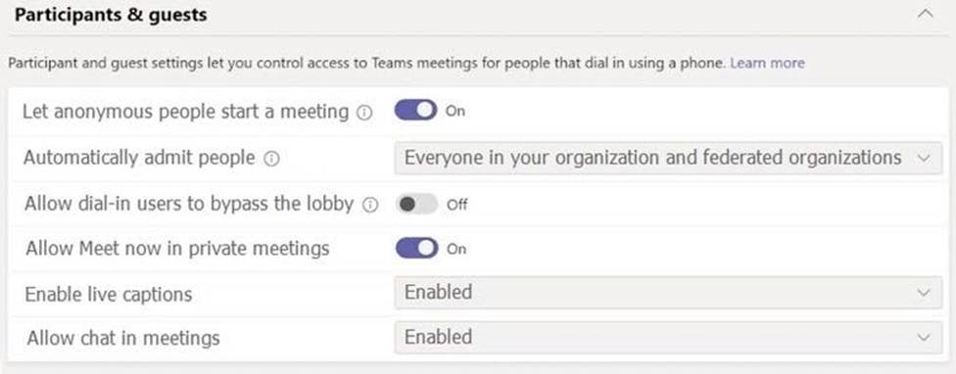Screen dimensions: 956x374
Task: Open the Learn more link
Action: [767, 63]
